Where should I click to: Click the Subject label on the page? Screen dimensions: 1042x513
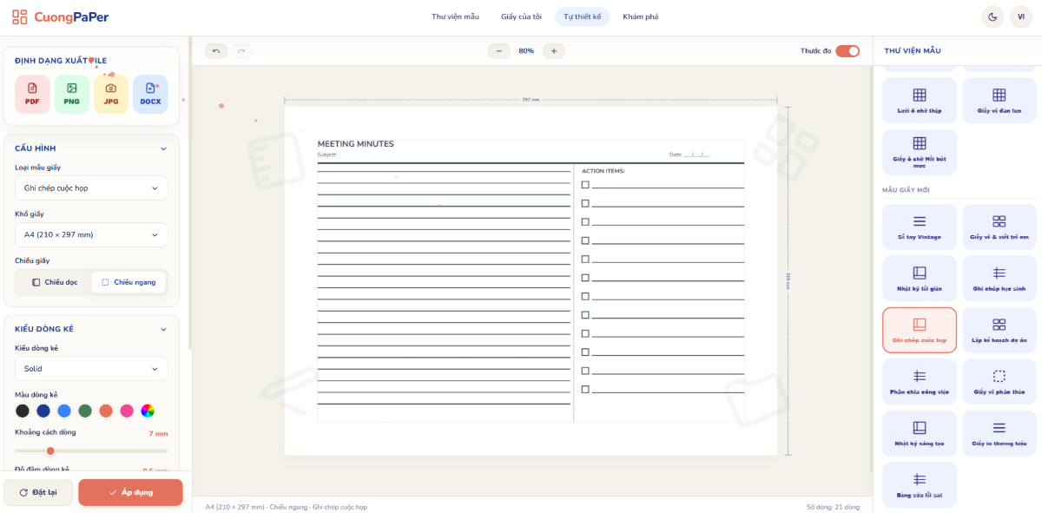(x=327, y=155)
